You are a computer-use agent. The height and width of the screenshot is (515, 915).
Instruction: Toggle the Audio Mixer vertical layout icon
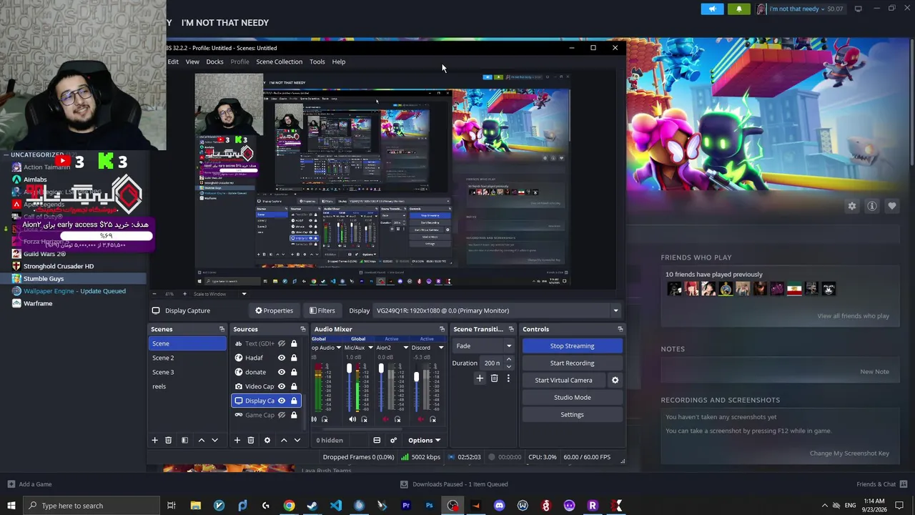377,440
